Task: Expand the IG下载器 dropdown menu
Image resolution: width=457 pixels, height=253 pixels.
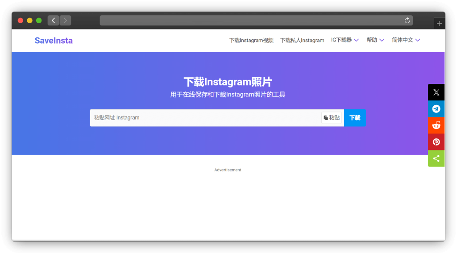Action: 345,40
